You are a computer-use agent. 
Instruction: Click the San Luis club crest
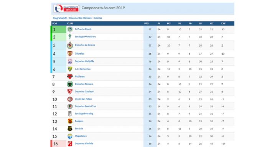coord(70,129)
